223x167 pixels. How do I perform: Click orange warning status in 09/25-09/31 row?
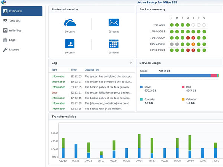[193, 44]
